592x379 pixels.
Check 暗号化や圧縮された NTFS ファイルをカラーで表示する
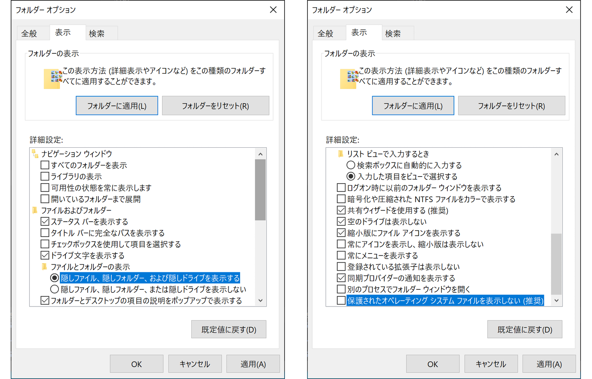point(341,199)
